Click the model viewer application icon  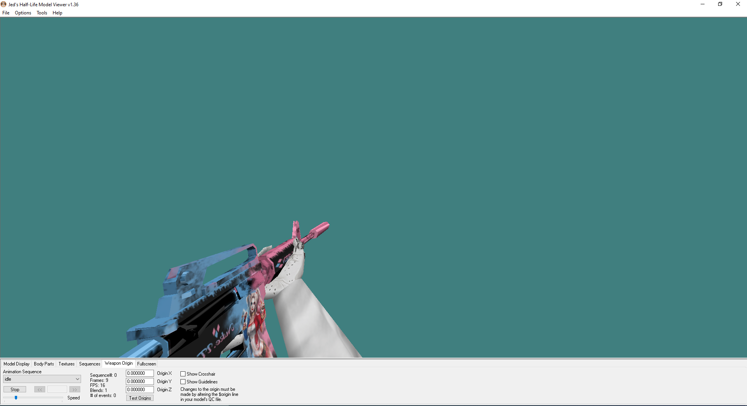pos(4,4)
